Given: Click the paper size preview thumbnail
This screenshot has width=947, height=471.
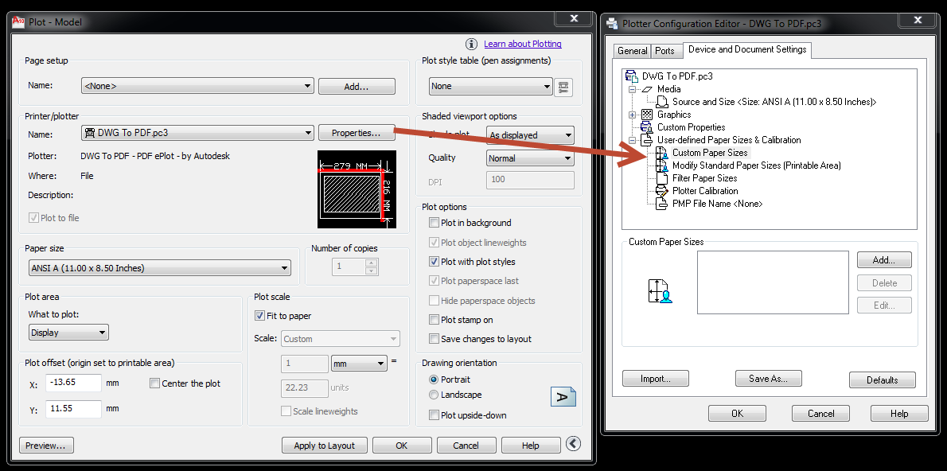Looking at the screenshot, I should pos(357,189).
